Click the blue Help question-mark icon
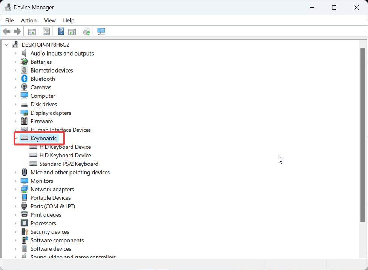The image size is (368, 270). (x=61, y=31)
